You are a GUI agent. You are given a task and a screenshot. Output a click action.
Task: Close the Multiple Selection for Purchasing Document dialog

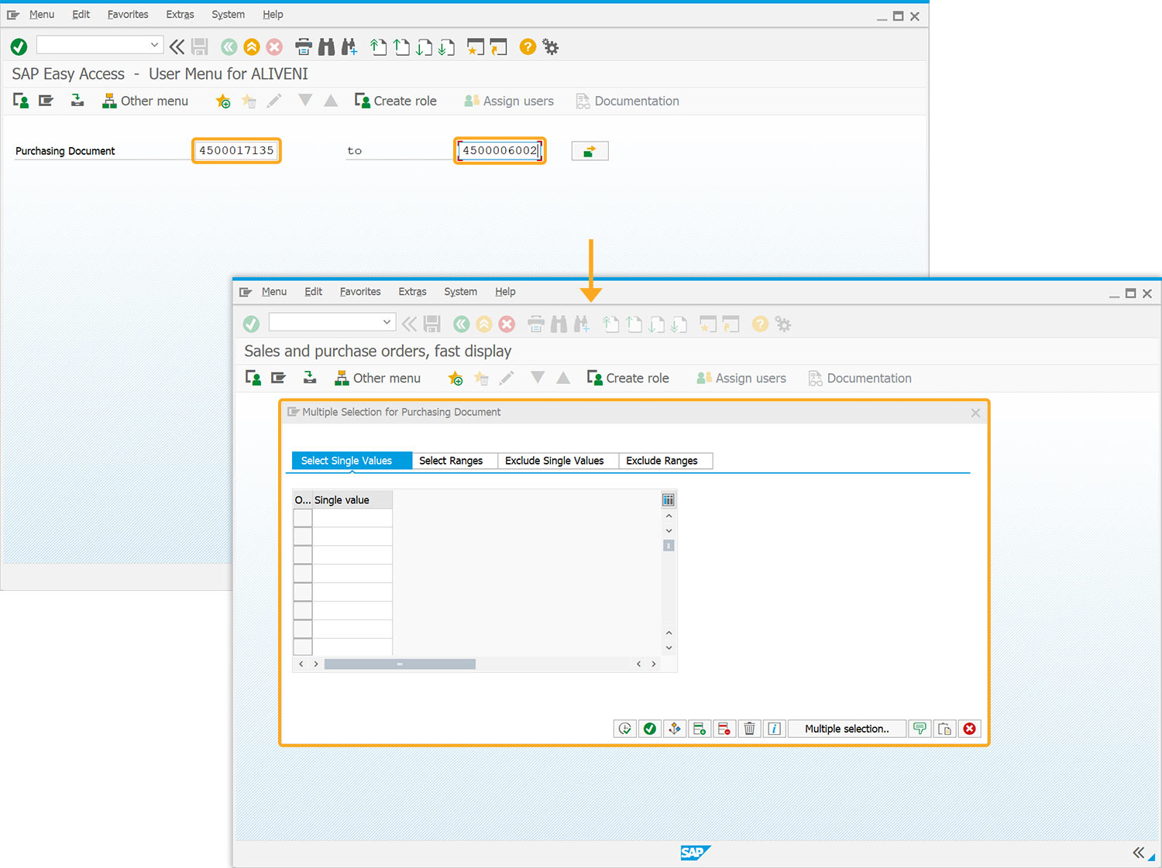[975, 413]
